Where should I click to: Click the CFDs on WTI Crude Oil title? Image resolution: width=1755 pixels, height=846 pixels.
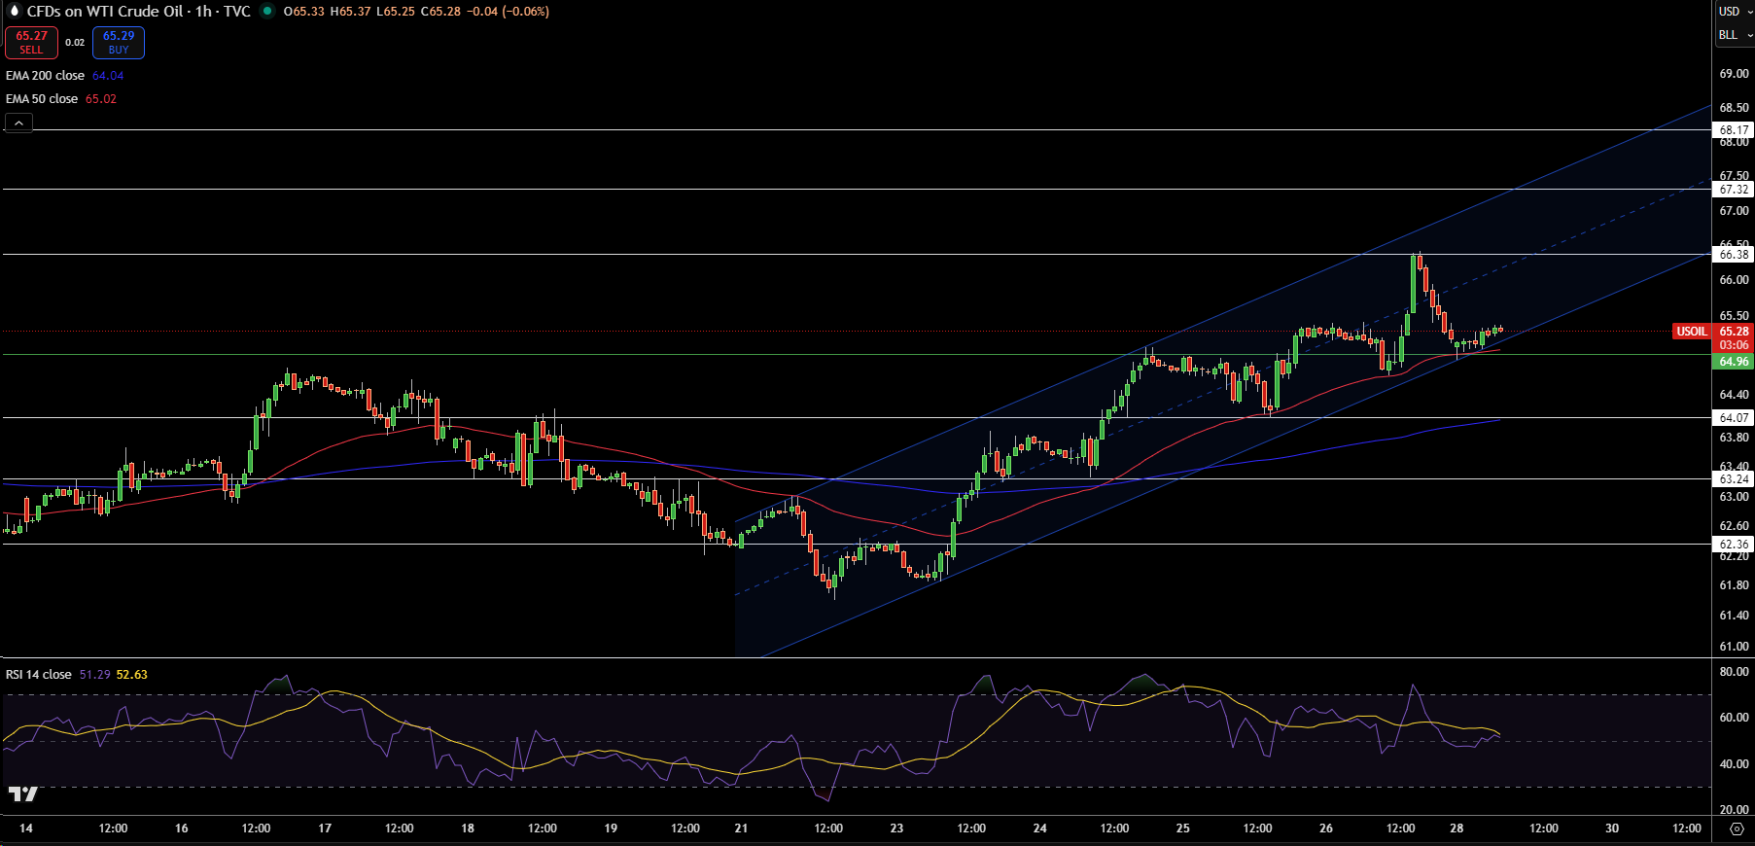tap(104, 12)
